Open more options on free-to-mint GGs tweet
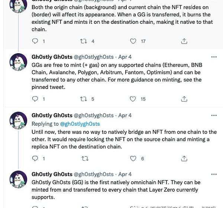 point(214,57)
